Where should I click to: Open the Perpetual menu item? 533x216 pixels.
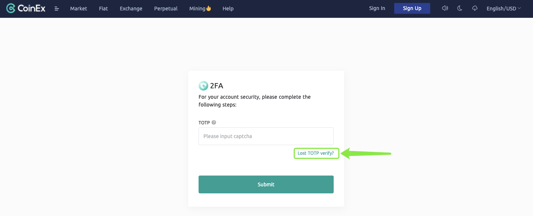(x=166, y=9)
